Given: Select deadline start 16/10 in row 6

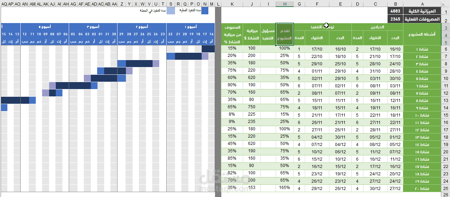Looking at the screenshot, I should point(395,49).
